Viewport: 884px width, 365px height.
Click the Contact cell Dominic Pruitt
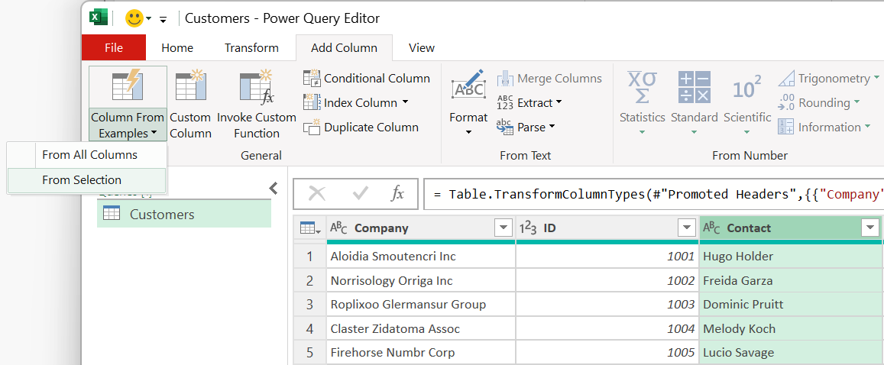click(791, 305)
